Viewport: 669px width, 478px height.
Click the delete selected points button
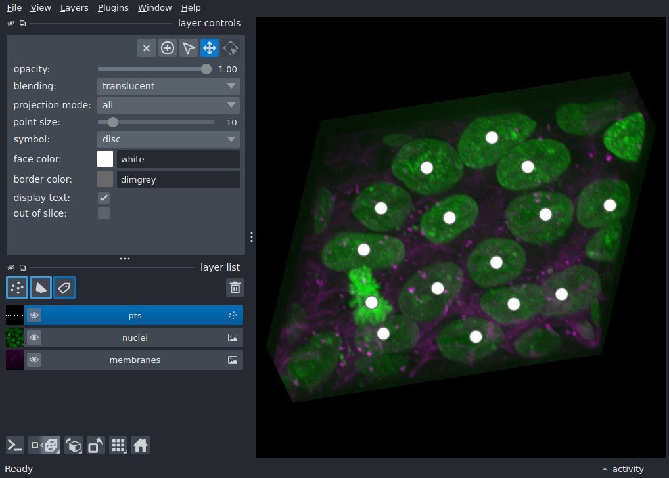[147, 48]
